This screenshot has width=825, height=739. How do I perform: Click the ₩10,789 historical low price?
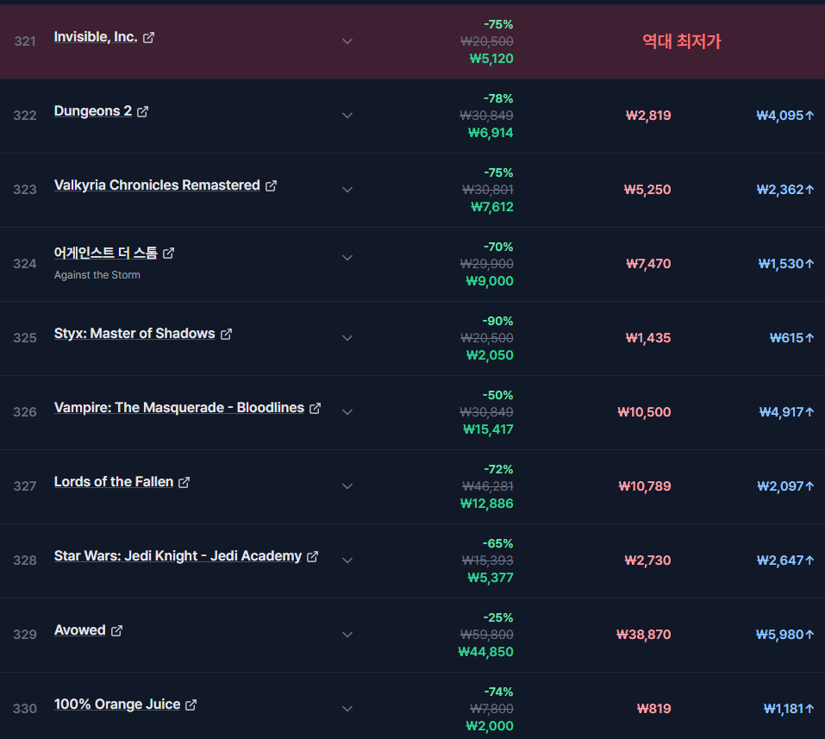tap(645, 486)
